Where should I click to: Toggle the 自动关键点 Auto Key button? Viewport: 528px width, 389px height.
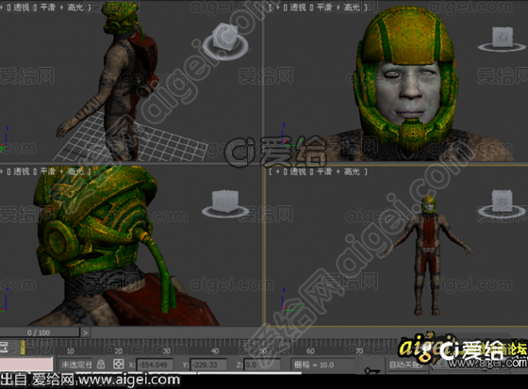(406, 365)
